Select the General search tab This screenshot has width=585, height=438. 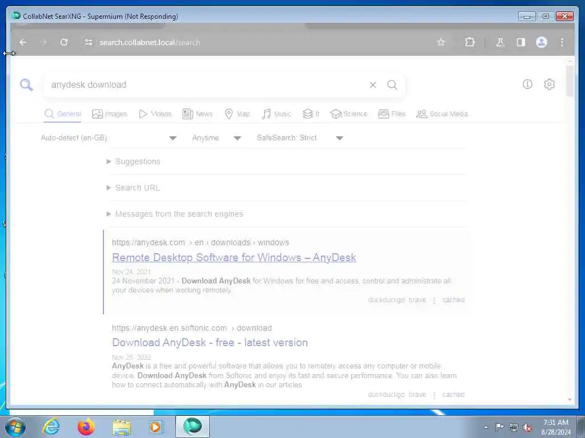[63, 114]
